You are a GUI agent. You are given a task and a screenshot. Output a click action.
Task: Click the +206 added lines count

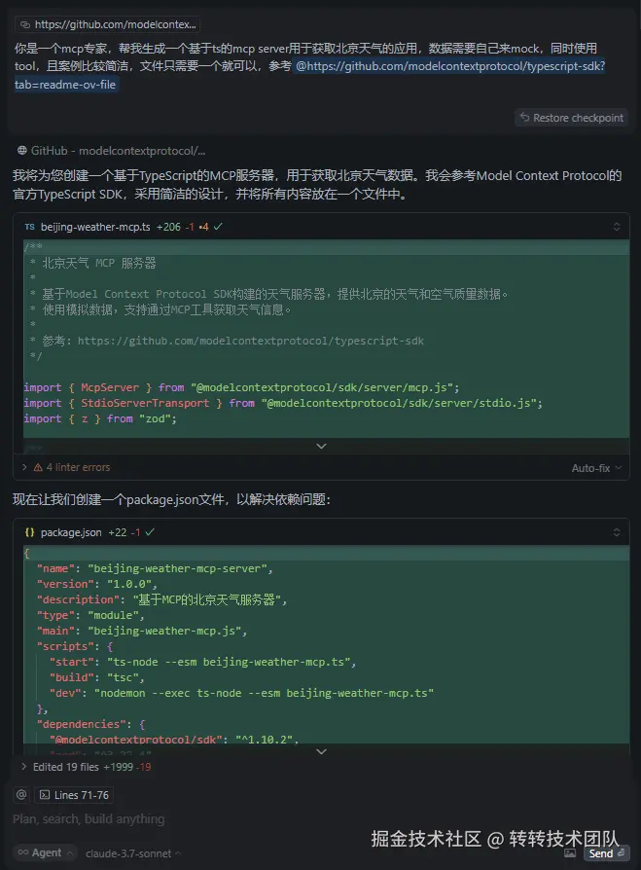pyautogui.click(x=168, y=227)
